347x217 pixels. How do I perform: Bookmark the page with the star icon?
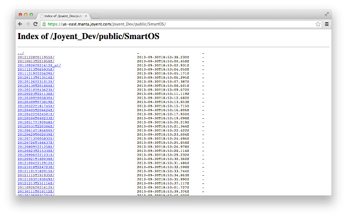pos(318,24)
